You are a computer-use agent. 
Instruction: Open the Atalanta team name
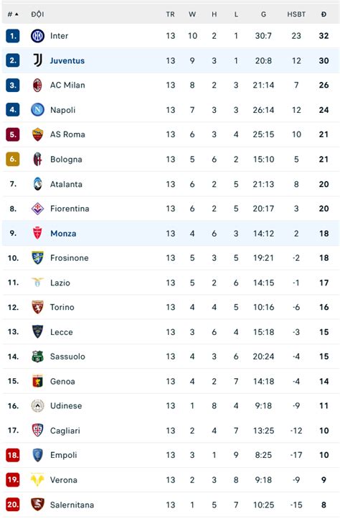click(66, 184)
